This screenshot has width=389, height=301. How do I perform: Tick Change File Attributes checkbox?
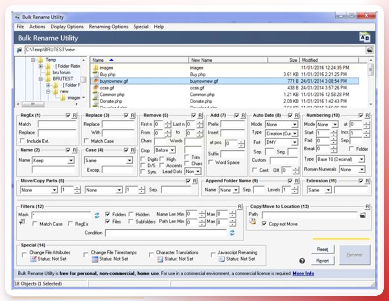24,254
